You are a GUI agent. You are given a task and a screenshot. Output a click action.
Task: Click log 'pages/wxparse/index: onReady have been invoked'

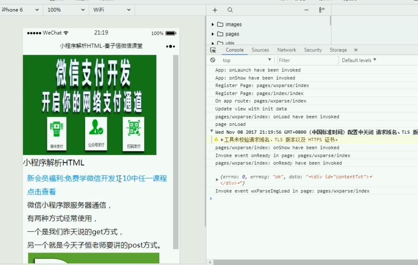(278, 163)
